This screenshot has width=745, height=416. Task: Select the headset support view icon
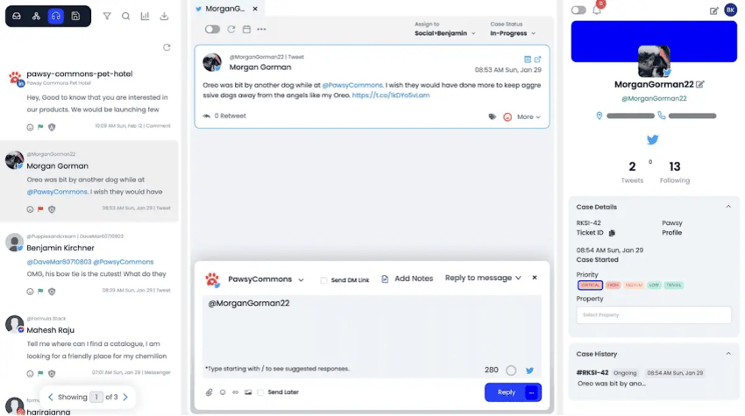click(x=55, y=16)
